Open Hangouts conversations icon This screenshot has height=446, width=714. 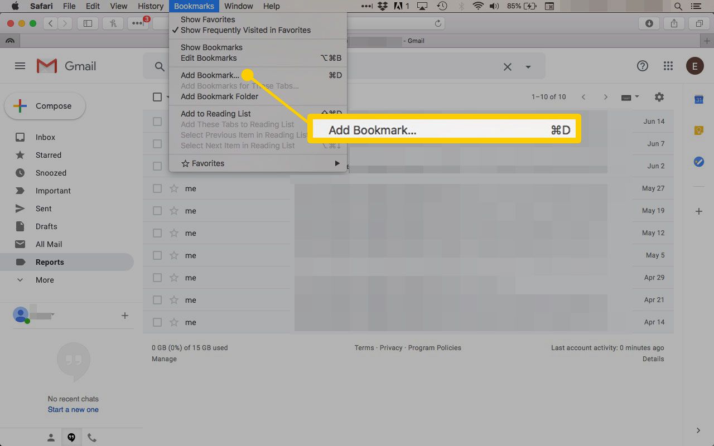pos(71,438)
